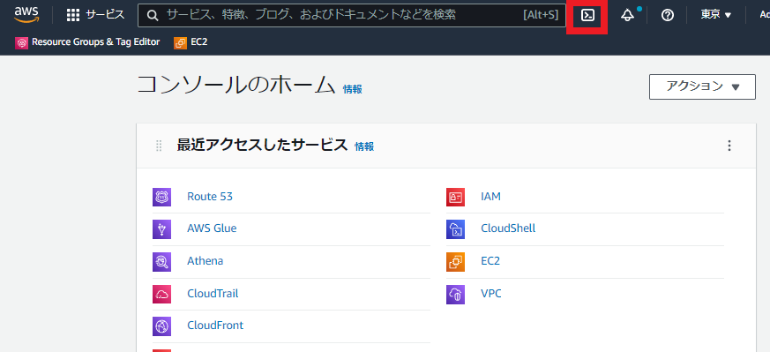This screenshot has height=352, width=770.
Task: Expand the アクション dropdown button
Action: pyautogui.click(x=702, y=86)
